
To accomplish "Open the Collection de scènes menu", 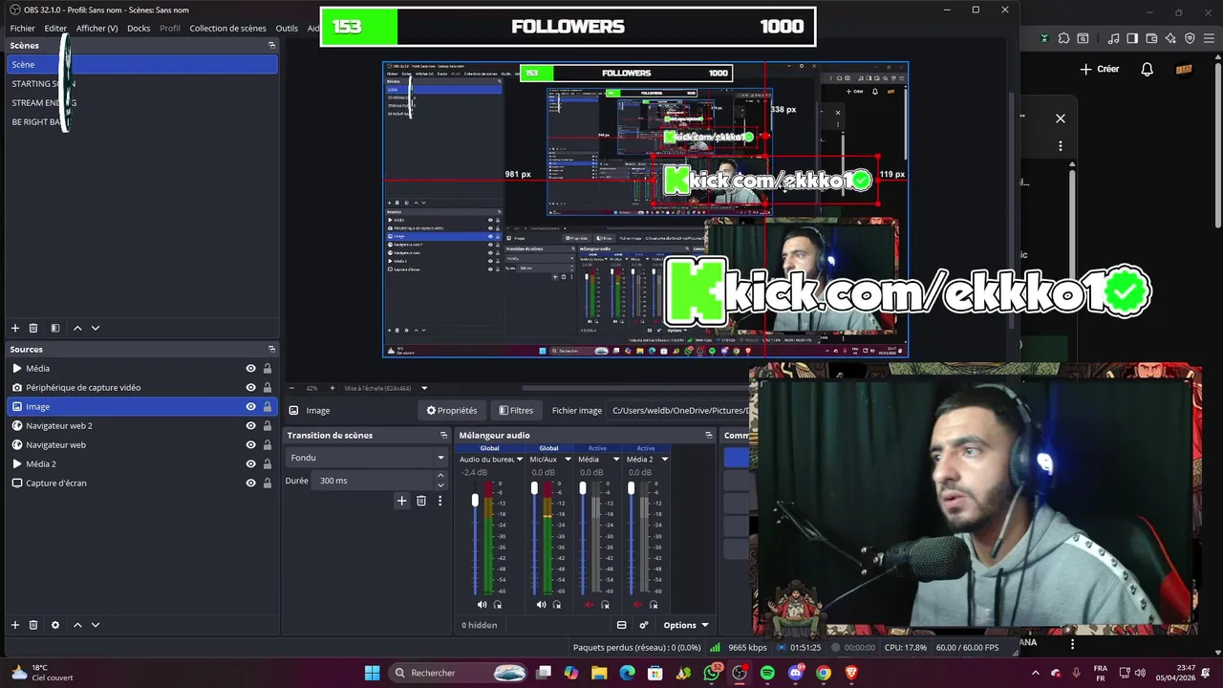I will [227, 28].
